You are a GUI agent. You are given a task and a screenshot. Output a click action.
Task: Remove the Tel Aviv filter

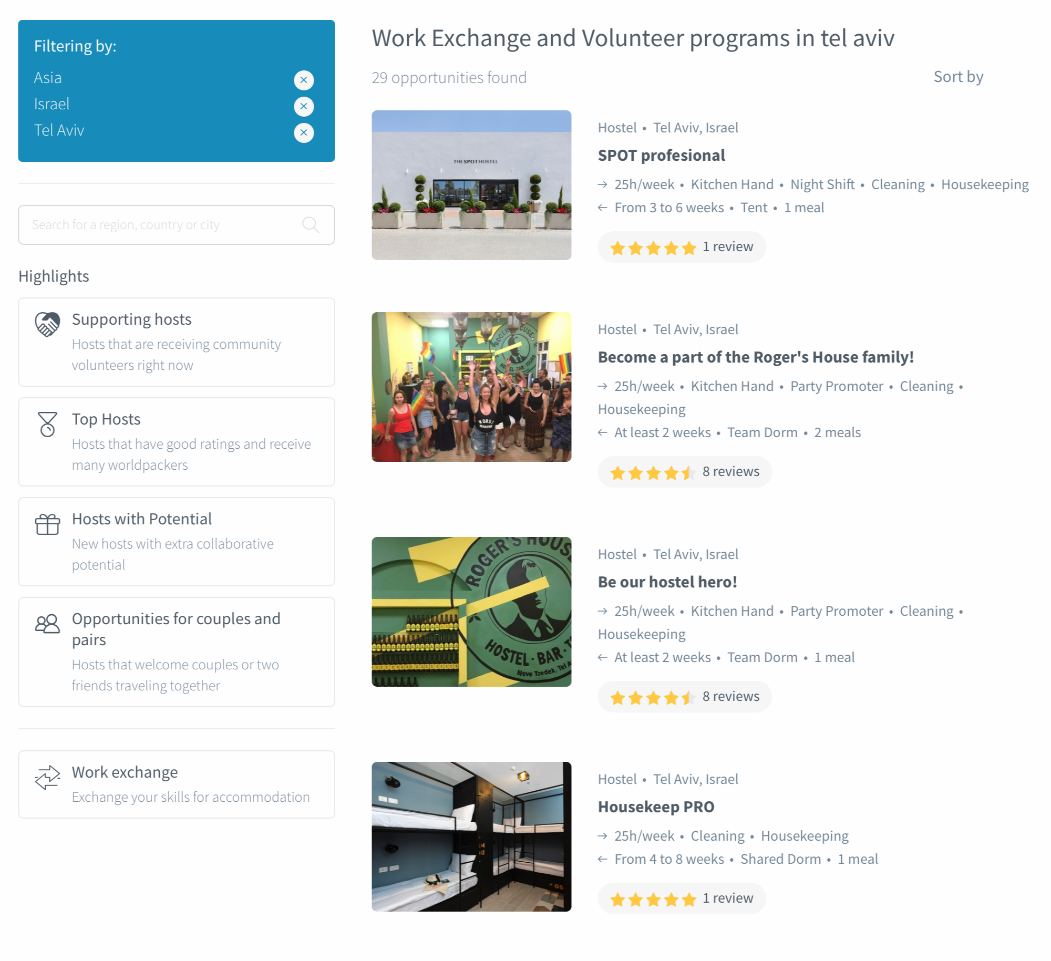coord(303,132)
